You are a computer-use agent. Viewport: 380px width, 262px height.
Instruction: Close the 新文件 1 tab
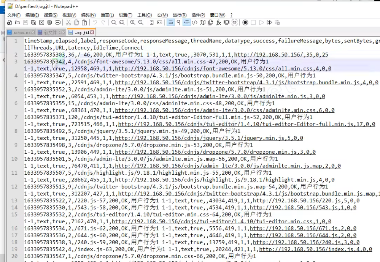[63, 32]
